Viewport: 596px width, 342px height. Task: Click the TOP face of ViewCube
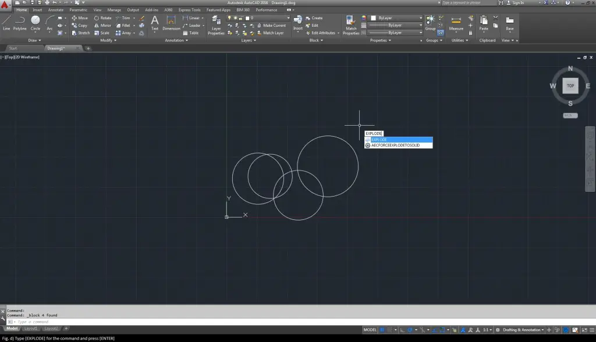570,85
